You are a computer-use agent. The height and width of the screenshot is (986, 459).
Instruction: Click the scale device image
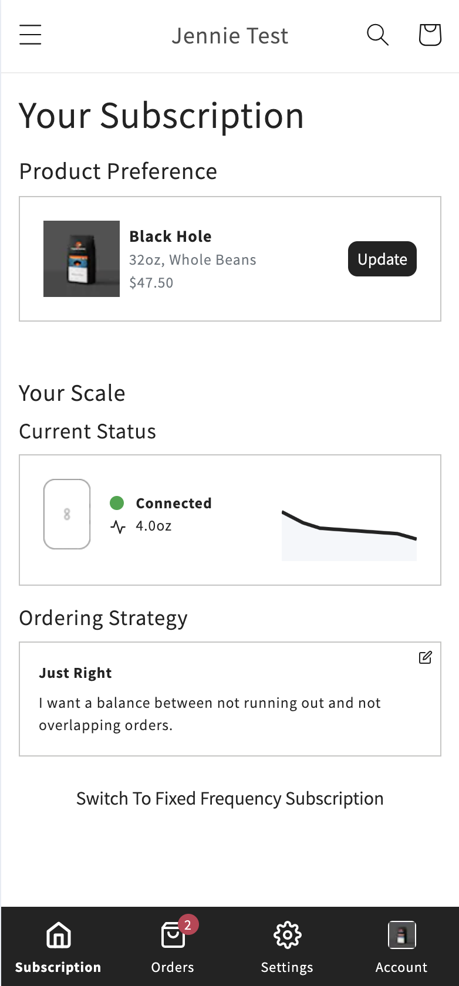point(67,514)
